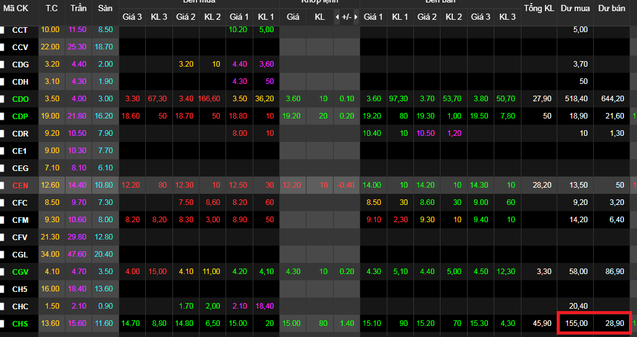Click the left arrow beside +/- header
Viewport: 637px width, 337px height.
point(337,17)
